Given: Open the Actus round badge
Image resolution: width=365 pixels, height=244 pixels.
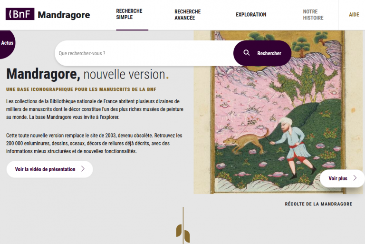Looking at the screenshot, I should (x=7, y=44).
